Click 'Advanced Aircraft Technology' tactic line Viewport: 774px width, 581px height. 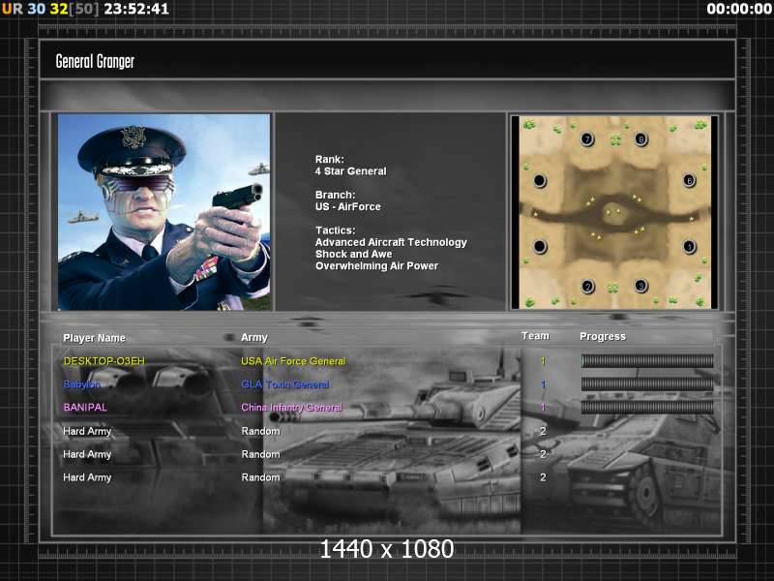pos(391,243)
